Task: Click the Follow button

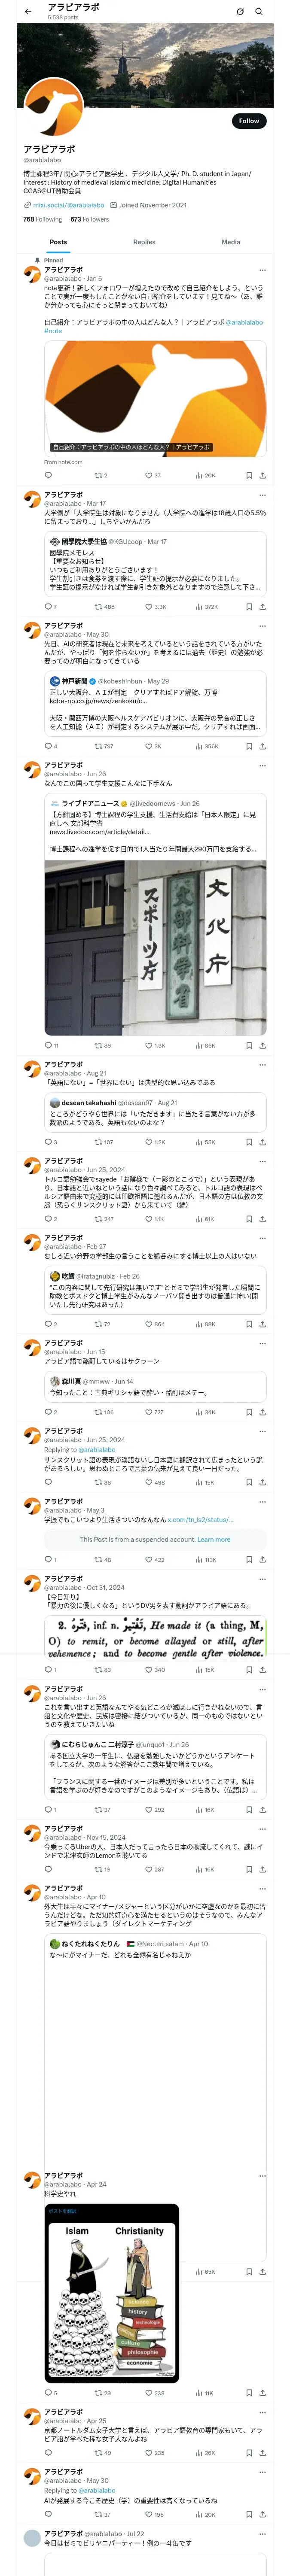Action: coord(248,121)
